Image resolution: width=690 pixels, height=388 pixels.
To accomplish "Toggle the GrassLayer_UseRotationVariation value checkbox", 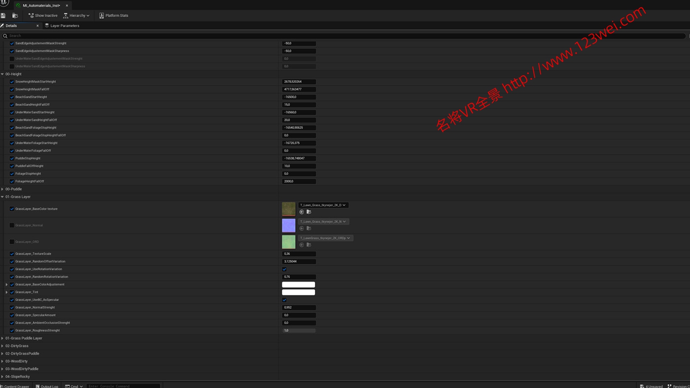I will coord(284,269).
